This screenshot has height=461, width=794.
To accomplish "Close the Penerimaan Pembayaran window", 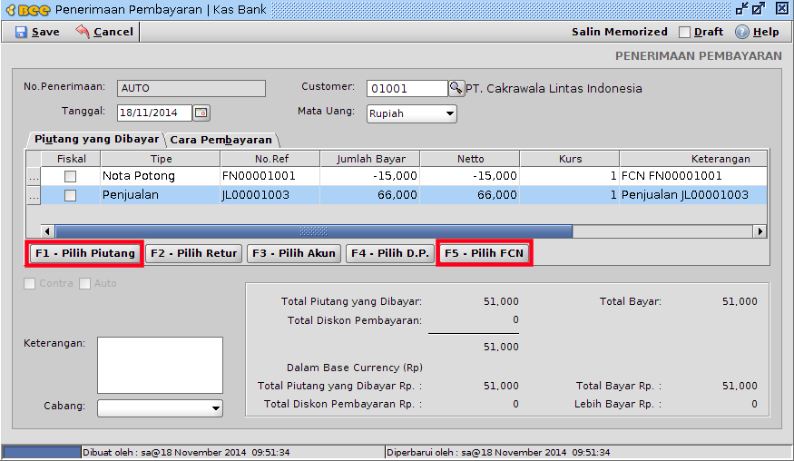I will pos(782,8).
